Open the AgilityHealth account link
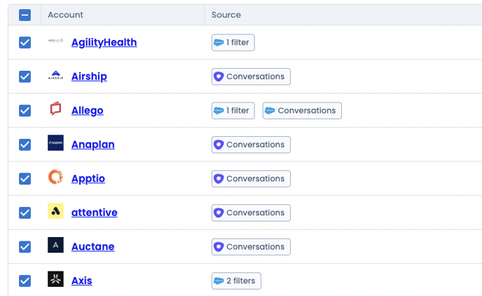Viewport: 482px width, 296px height. pyautogui.click(x=104, y=43)
